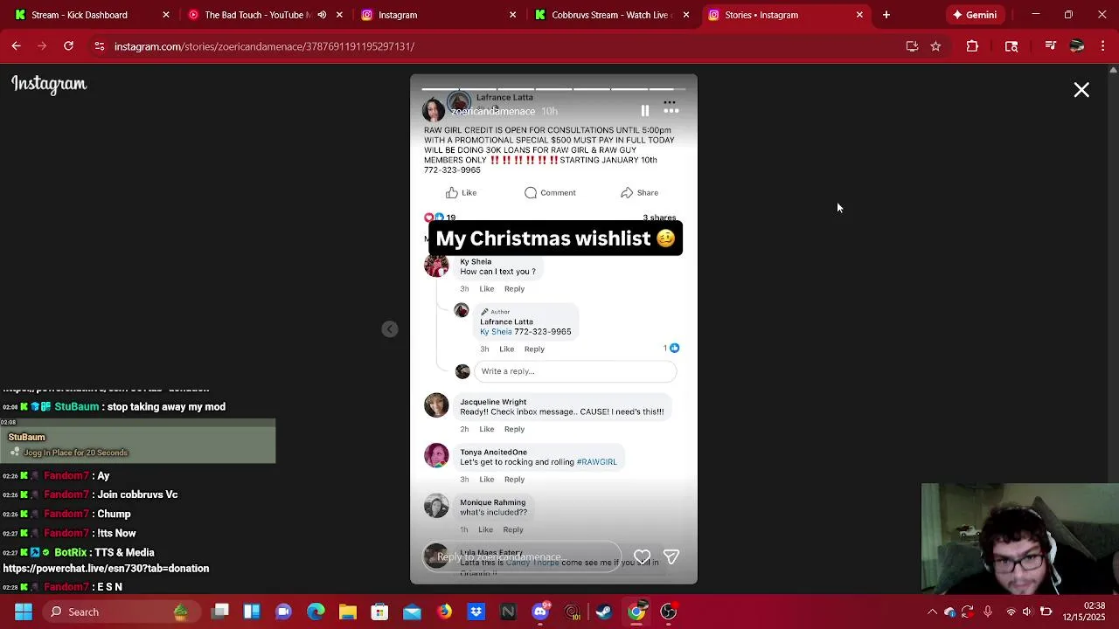Pause the Instagram story playback
This screenshot has width=1119, height=629.
pos(644,111)
